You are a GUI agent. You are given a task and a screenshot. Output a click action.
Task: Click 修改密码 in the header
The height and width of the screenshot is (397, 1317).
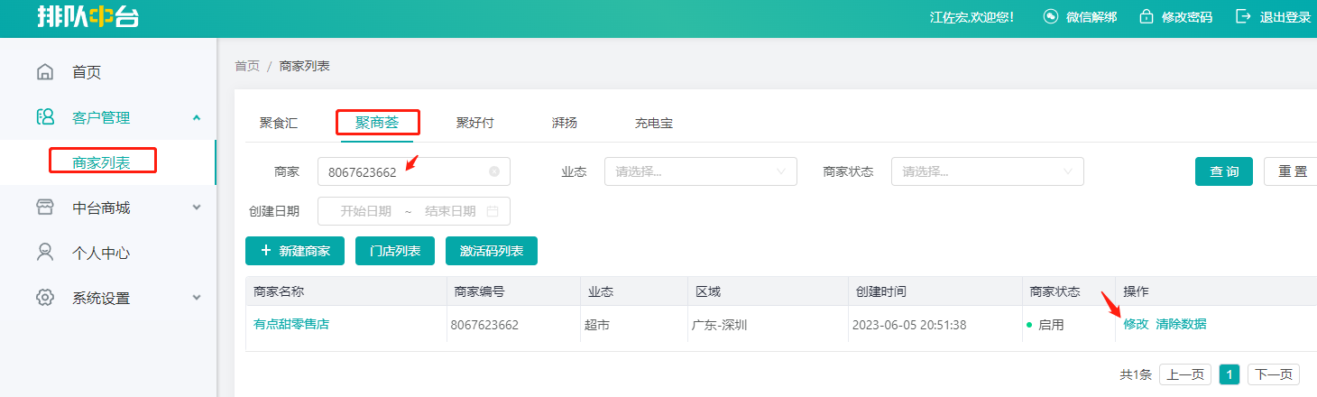coord(1187,17)
